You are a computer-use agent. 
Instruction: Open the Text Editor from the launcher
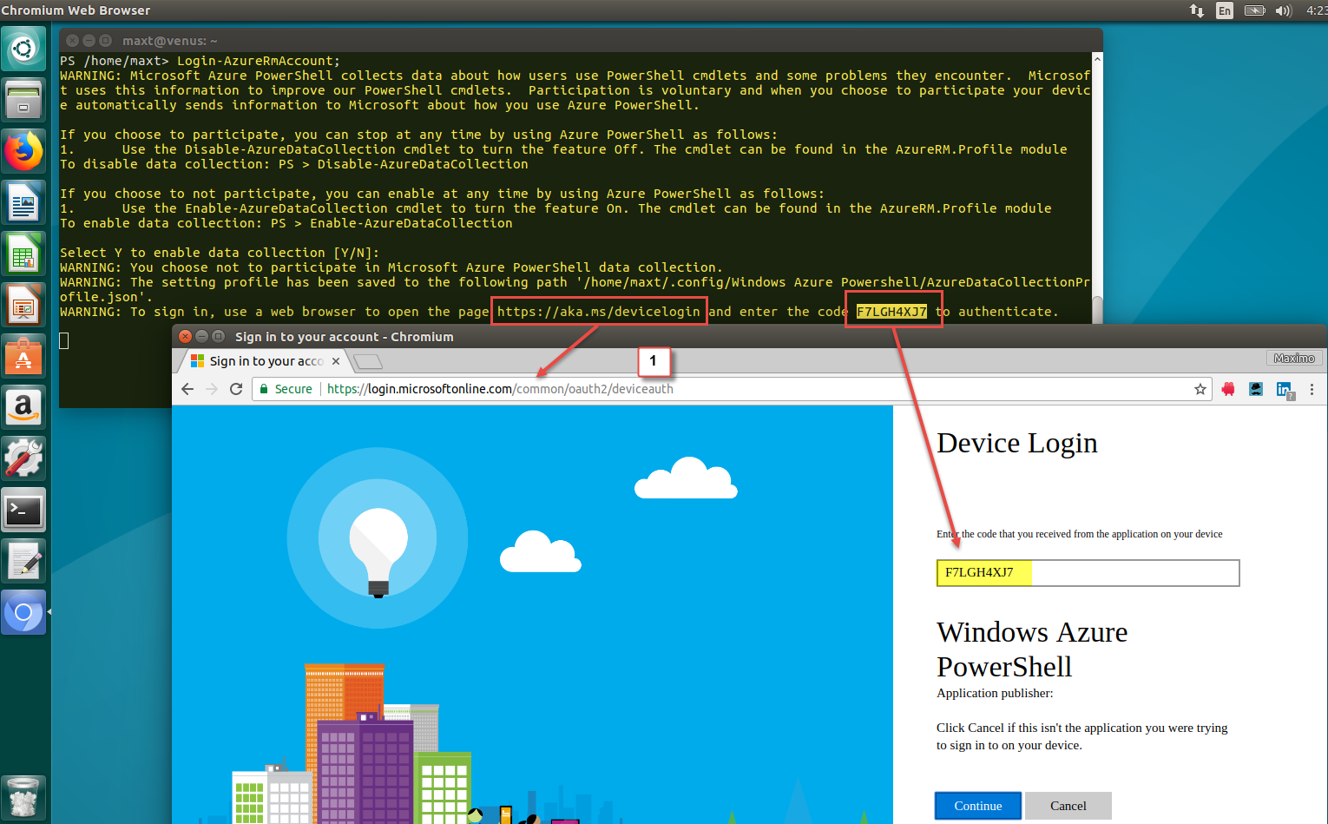pos(23,561)
